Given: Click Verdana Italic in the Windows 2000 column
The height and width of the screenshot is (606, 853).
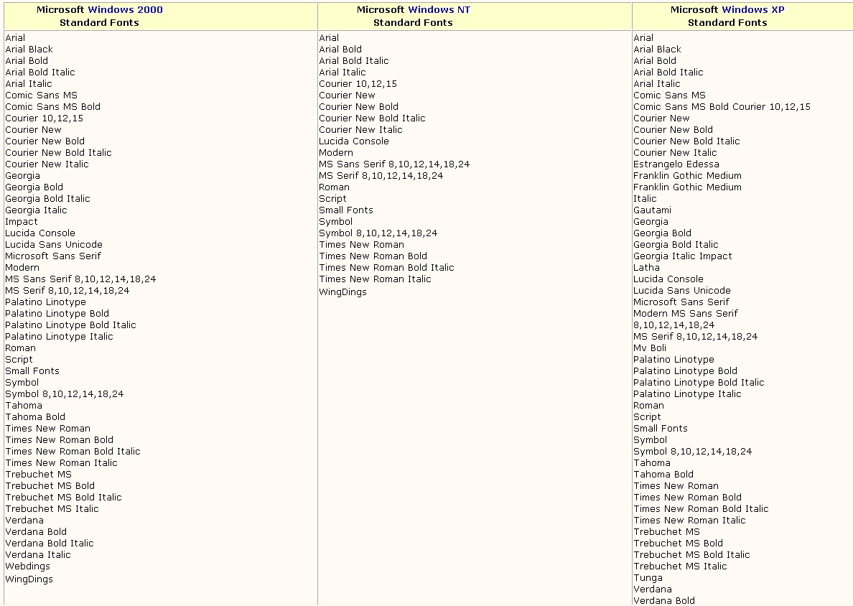Looking at the screenshot, I should click(x=38, y=555).
